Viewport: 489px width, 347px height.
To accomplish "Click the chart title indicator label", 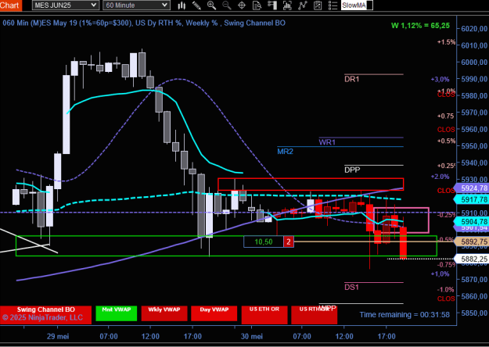I will pyautogui.click(x=144, y=23).
